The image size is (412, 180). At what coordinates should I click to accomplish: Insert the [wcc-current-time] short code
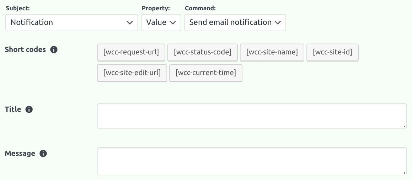[206, 73]
